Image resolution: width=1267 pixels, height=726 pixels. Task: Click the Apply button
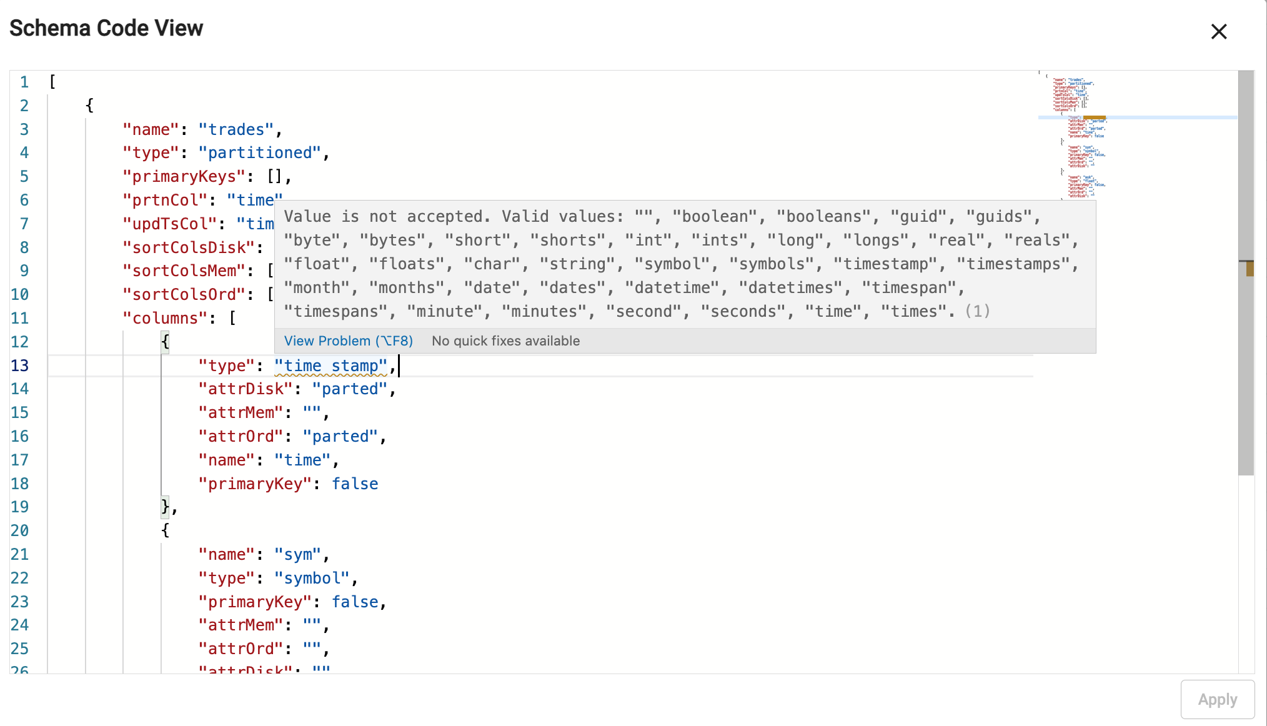pyautogui.click(x=1216, y=699)
